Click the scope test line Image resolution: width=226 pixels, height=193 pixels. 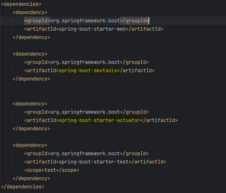pyautogui.click(x=51, y=170)
